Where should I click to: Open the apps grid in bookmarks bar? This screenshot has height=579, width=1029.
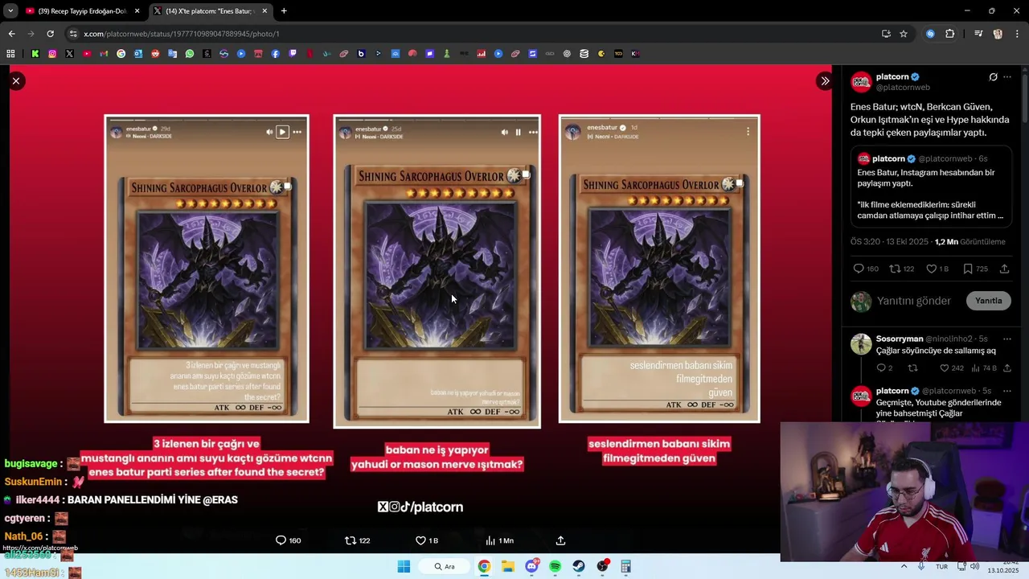coord(10,54)
